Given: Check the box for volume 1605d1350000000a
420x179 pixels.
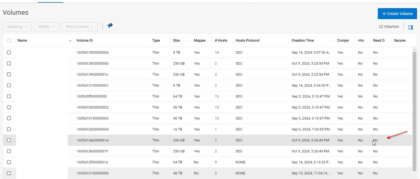Looking at the screenshot, I should pyautogui.click(x=9, y=53).
